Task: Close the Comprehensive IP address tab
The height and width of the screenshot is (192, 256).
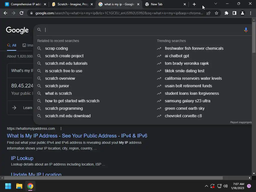Action: 45,4
